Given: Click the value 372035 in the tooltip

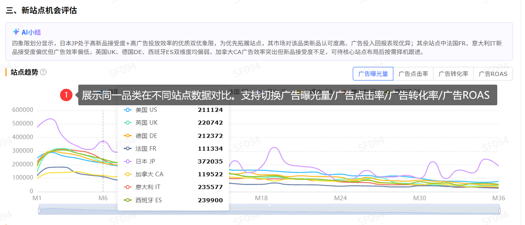Looking at the screenshot, I should point(210,161).
